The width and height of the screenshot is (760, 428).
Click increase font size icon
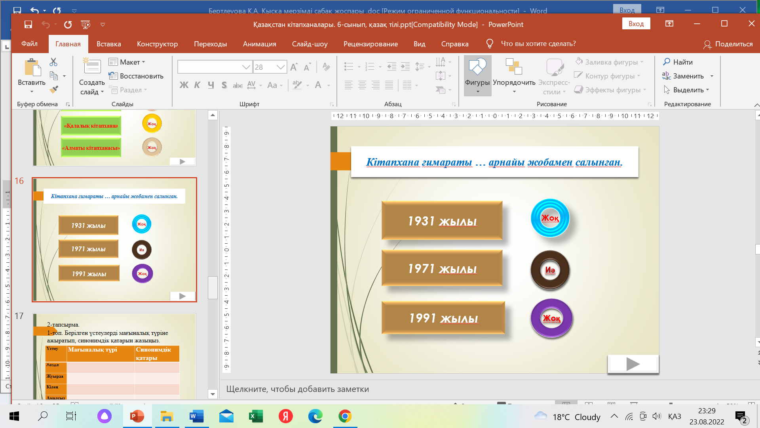pyautogui.click(x=294, y=67)
